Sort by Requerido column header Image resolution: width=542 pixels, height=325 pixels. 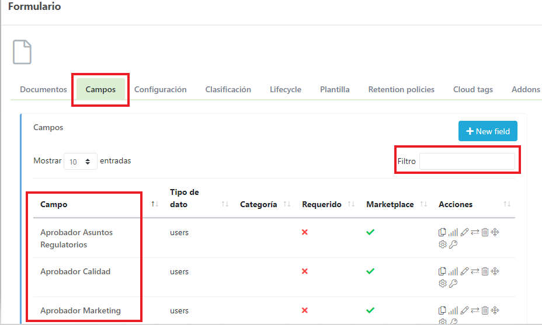pos(351,204)
